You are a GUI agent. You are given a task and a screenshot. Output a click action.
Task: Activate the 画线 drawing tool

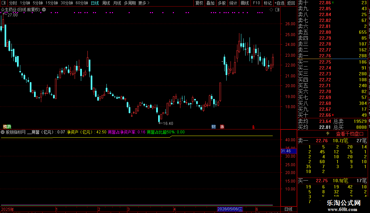click(245, 3)
